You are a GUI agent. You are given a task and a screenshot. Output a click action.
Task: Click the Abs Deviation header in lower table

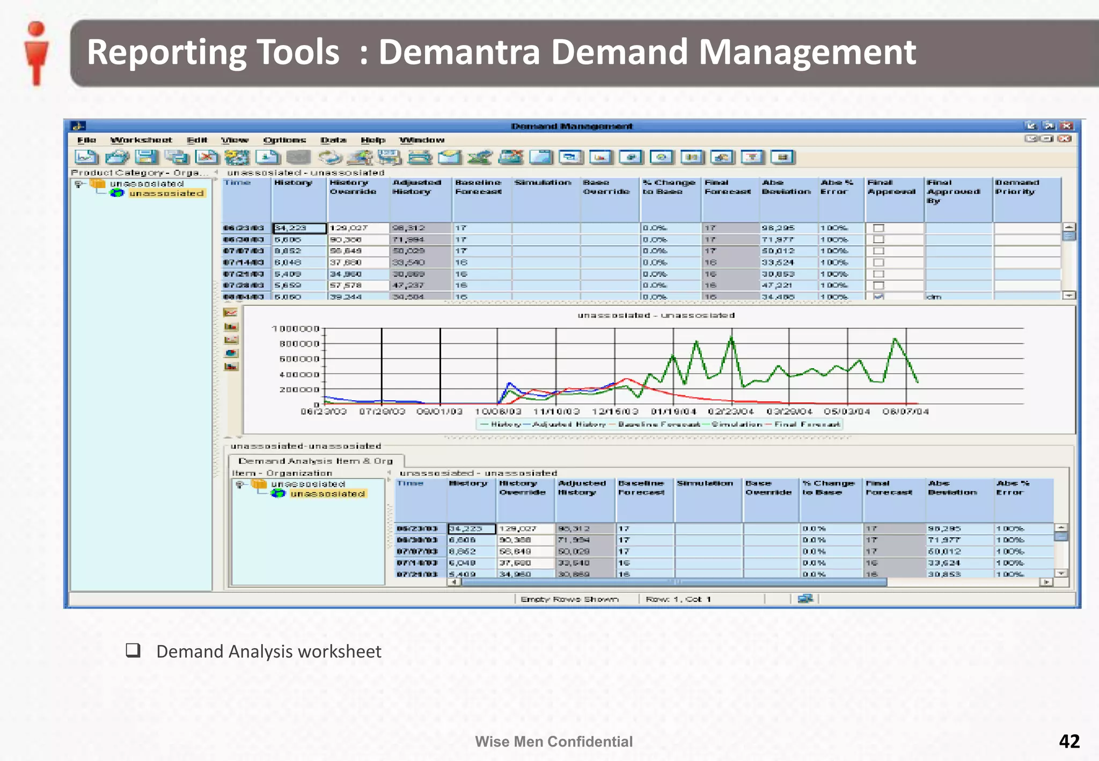[x=959, y=500]
